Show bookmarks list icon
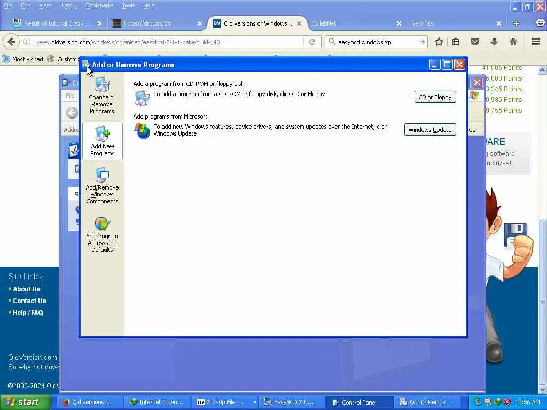 [x=456, y=42]
